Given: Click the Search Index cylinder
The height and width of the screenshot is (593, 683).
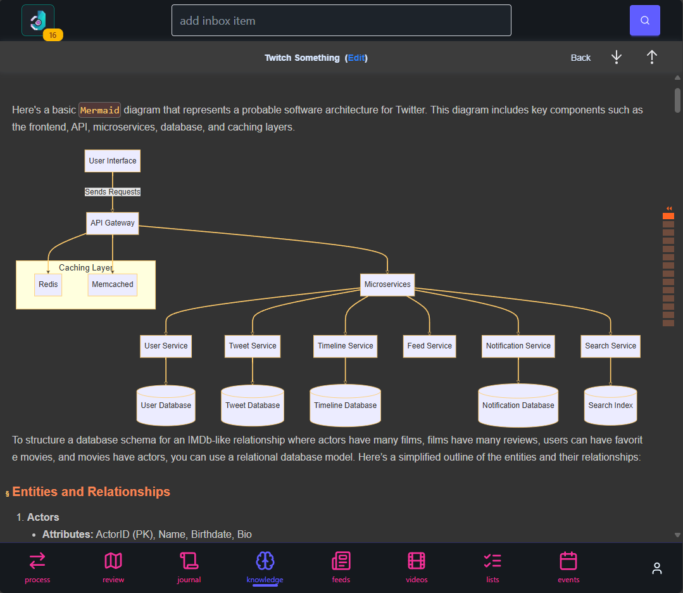Looking at the screenshot, I should [x=611, y=405].
